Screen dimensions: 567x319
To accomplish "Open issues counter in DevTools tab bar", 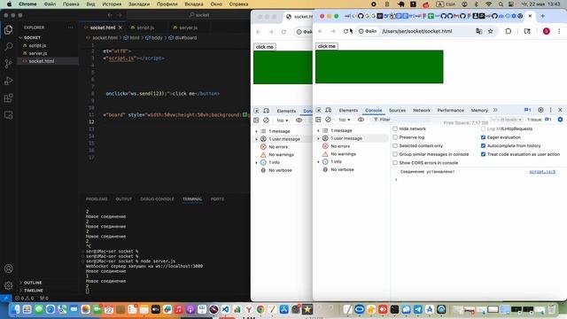I will tap(528, 110).
